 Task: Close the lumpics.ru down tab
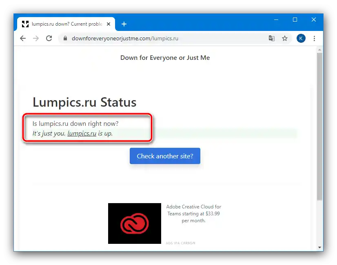109,24
